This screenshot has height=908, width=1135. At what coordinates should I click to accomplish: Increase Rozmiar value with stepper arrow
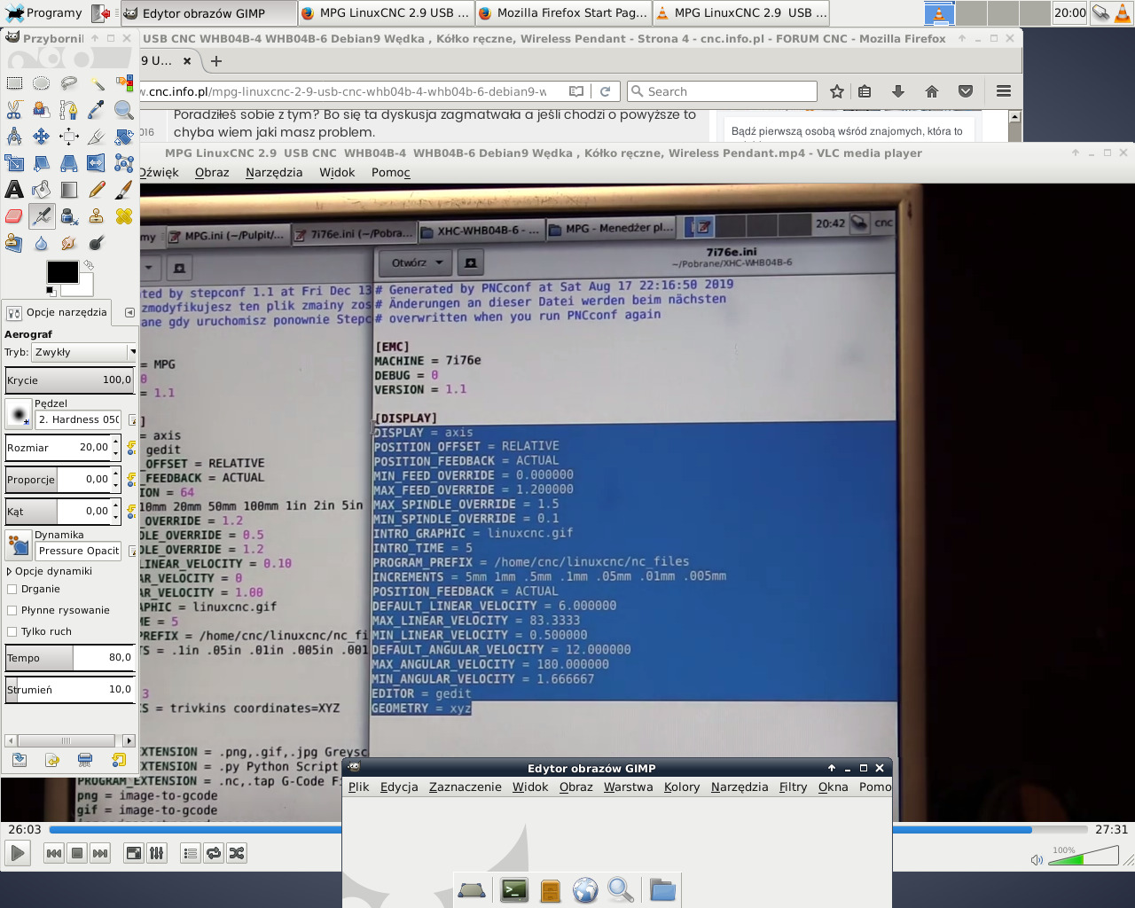(116, 442)
